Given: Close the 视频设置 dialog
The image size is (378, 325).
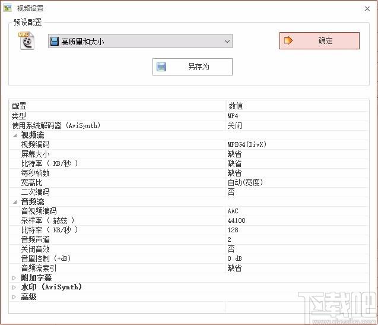Looking at the screenshot, I should [x=367, y=9].
